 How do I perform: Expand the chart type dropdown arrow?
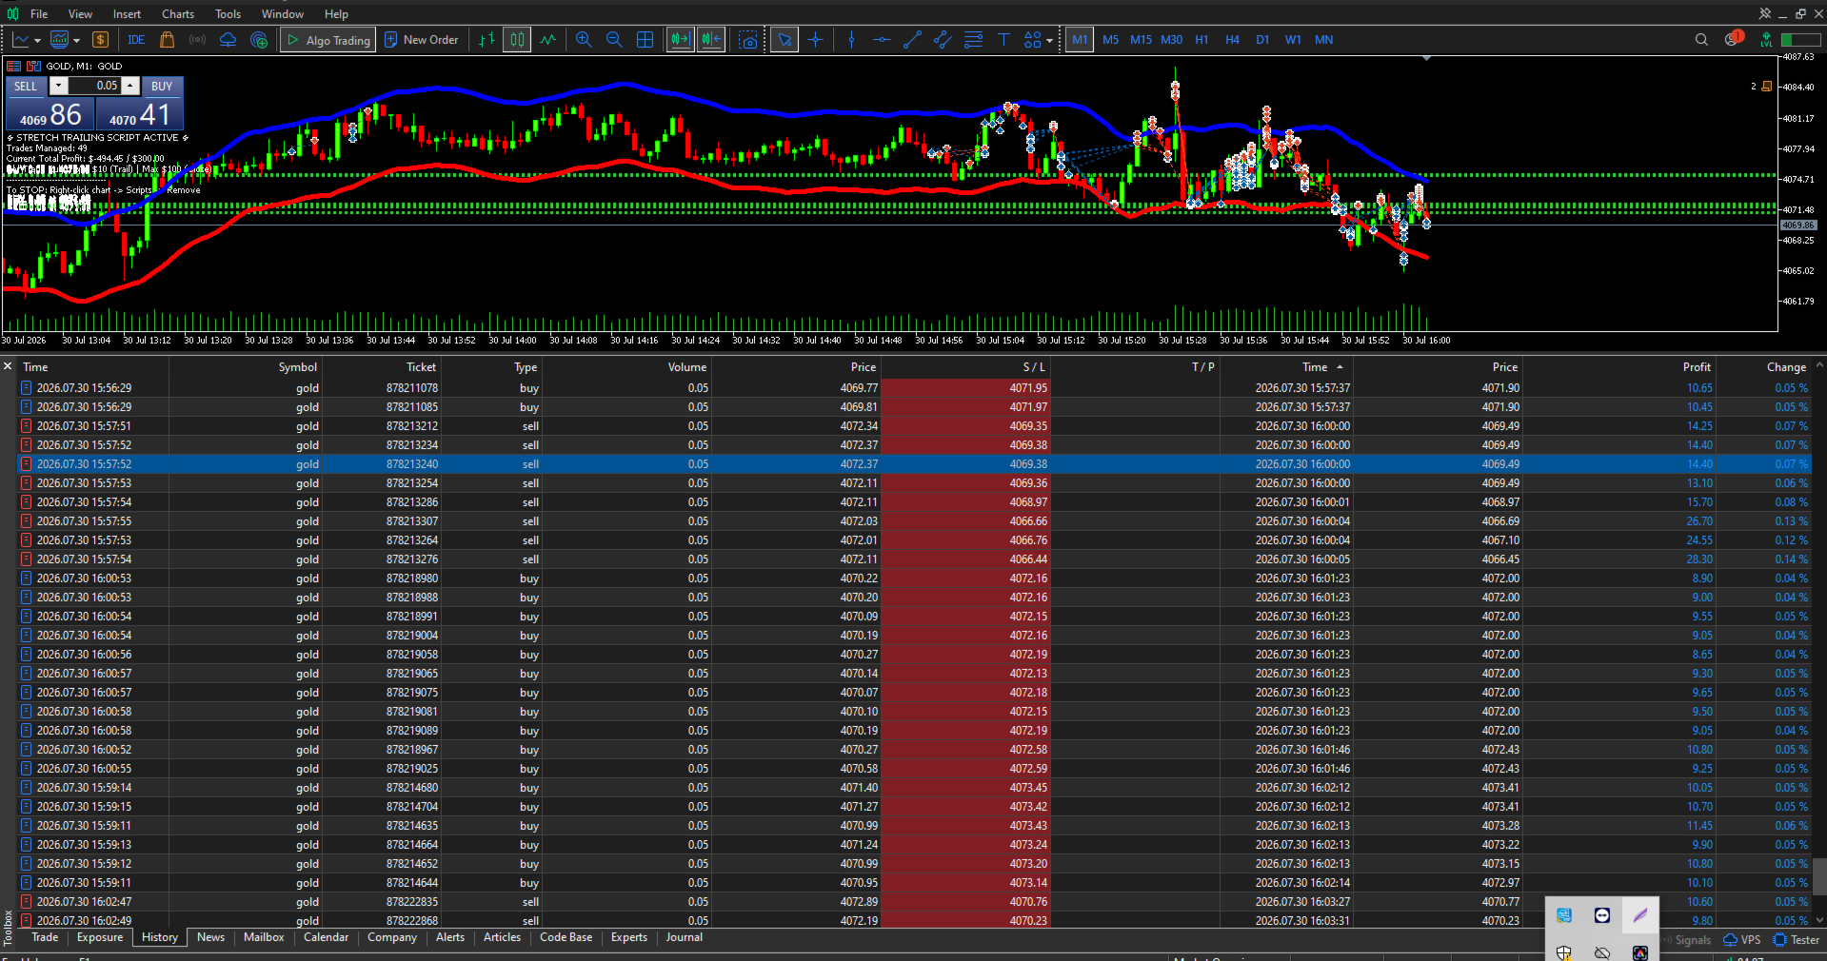tap(37, 41)
